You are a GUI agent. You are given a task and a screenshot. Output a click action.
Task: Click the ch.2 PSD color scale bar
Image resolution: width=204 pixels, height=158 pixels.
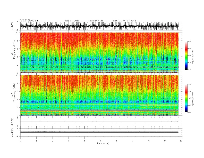click(186, 98)
